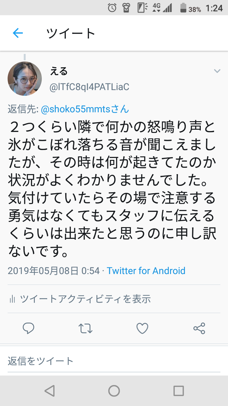This screenshot has width=228, height=406.
Task: Tap the Android back triangle button
Action: (49, 391)
